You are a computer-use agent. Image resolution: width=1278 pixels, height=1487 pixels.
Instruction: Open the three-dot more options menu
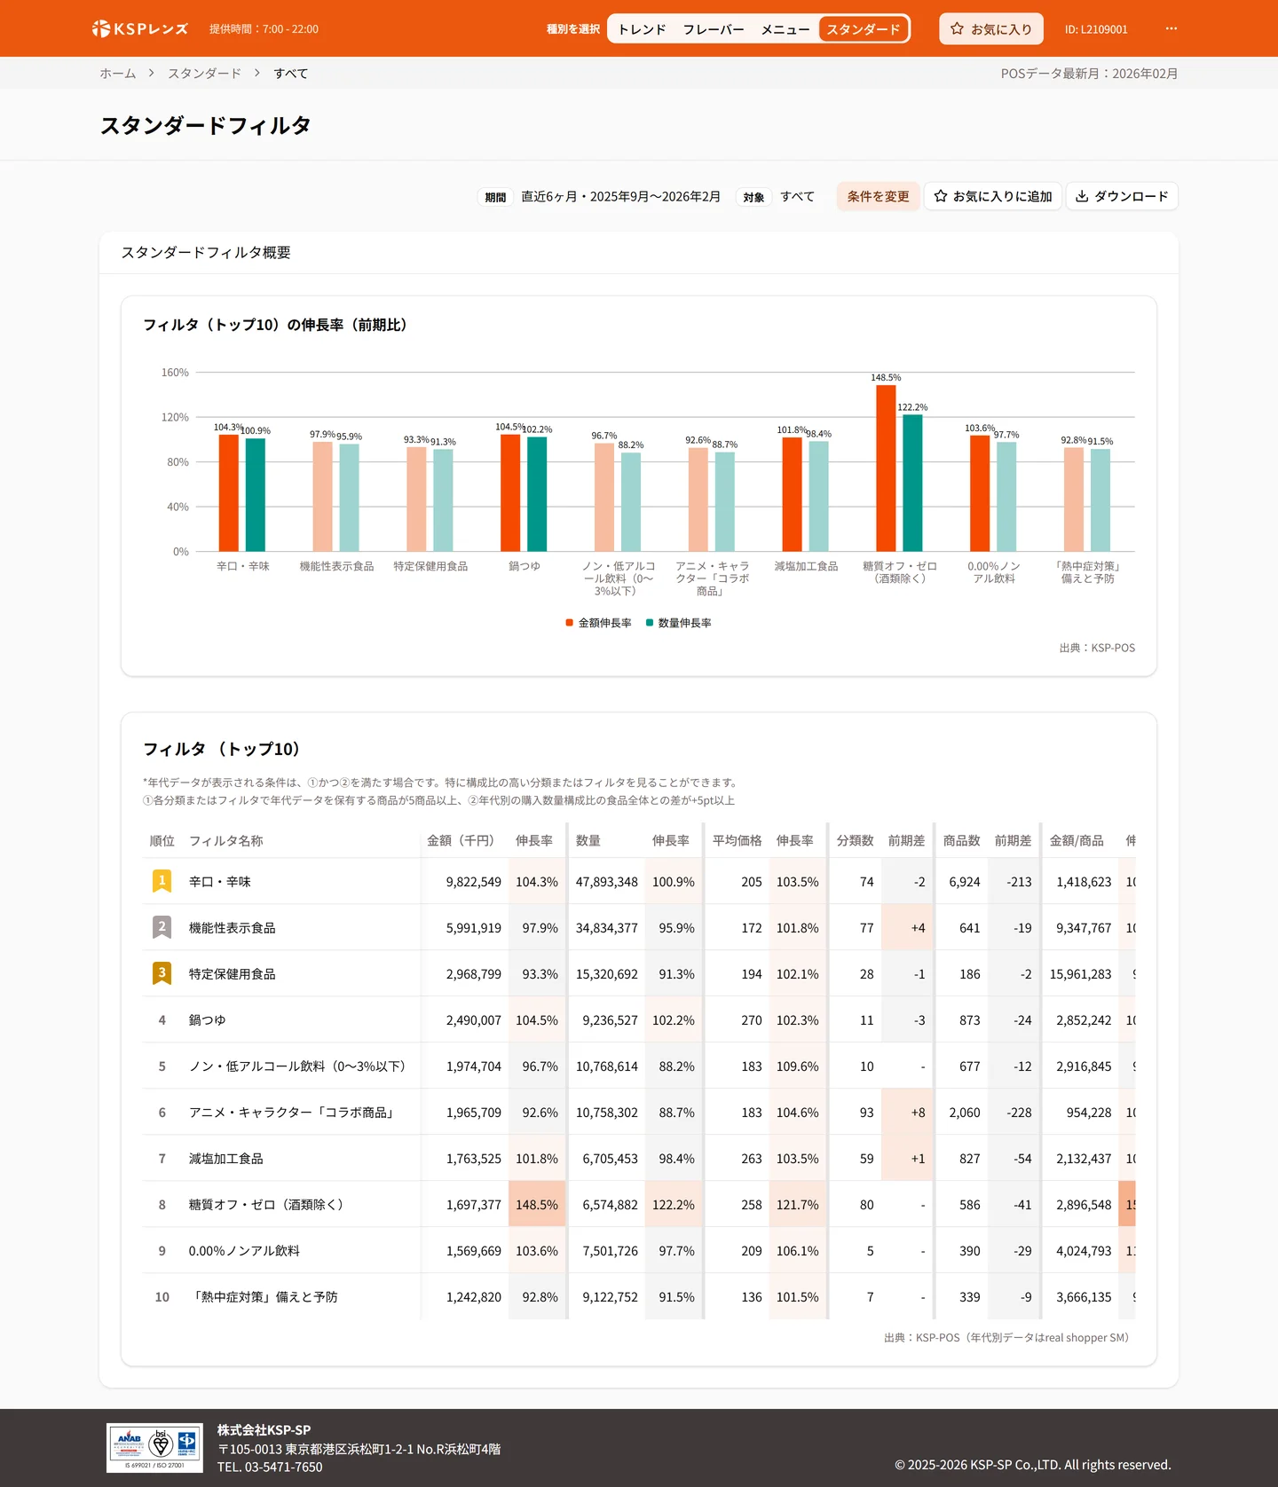(x=1171, y=29)
